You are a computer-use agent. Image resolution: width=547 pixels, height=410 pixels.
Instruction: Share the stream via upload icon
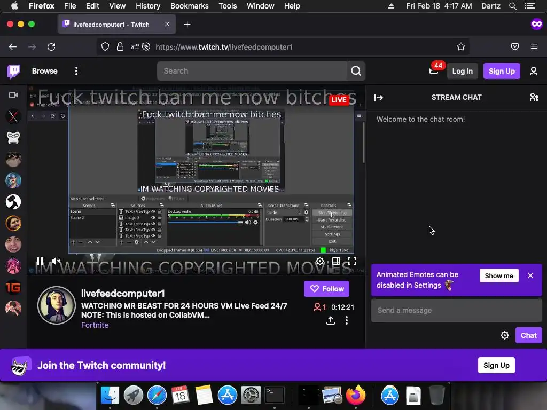(330, 320)
